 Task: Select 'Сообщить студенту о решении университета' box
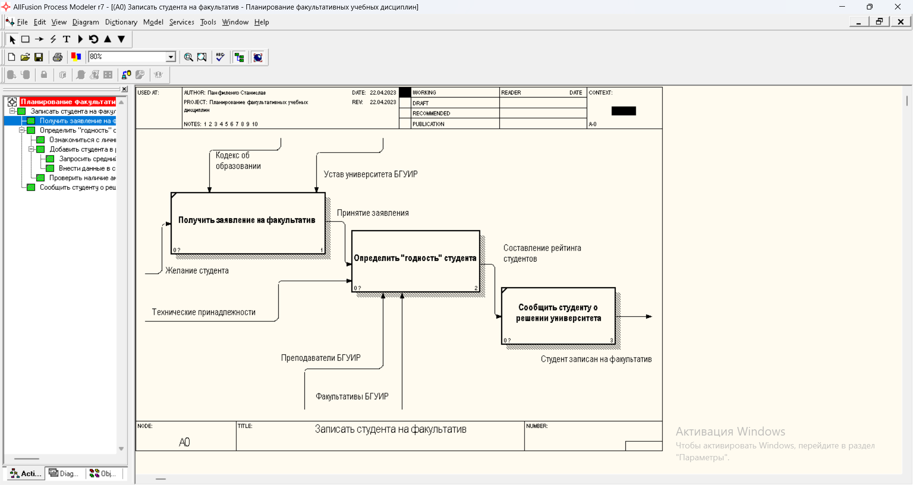point(558,316)
